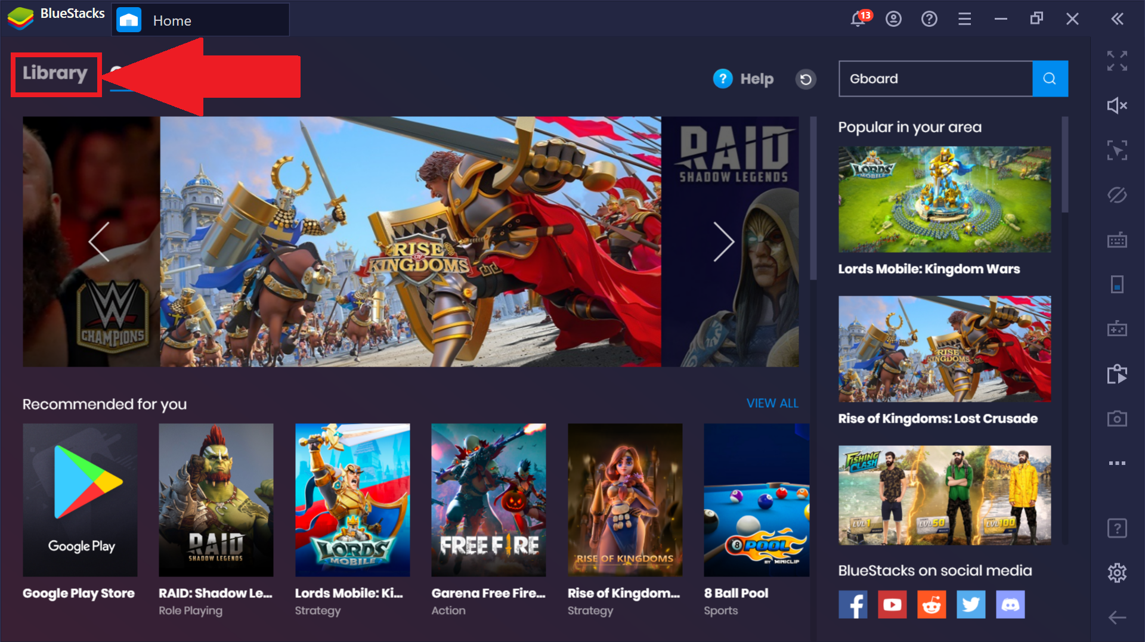Collapse the side toolbar with double chevron
This screenshot has height=642, width=1145.
[1117, 19]
